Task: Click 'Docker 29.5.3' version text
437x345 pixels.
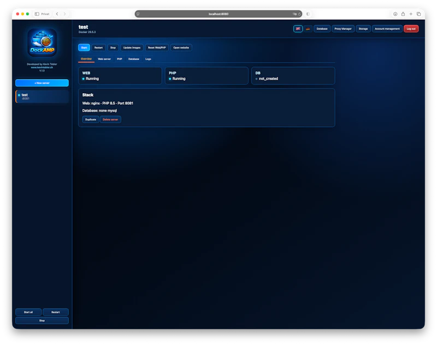Action: click(87, 32)
